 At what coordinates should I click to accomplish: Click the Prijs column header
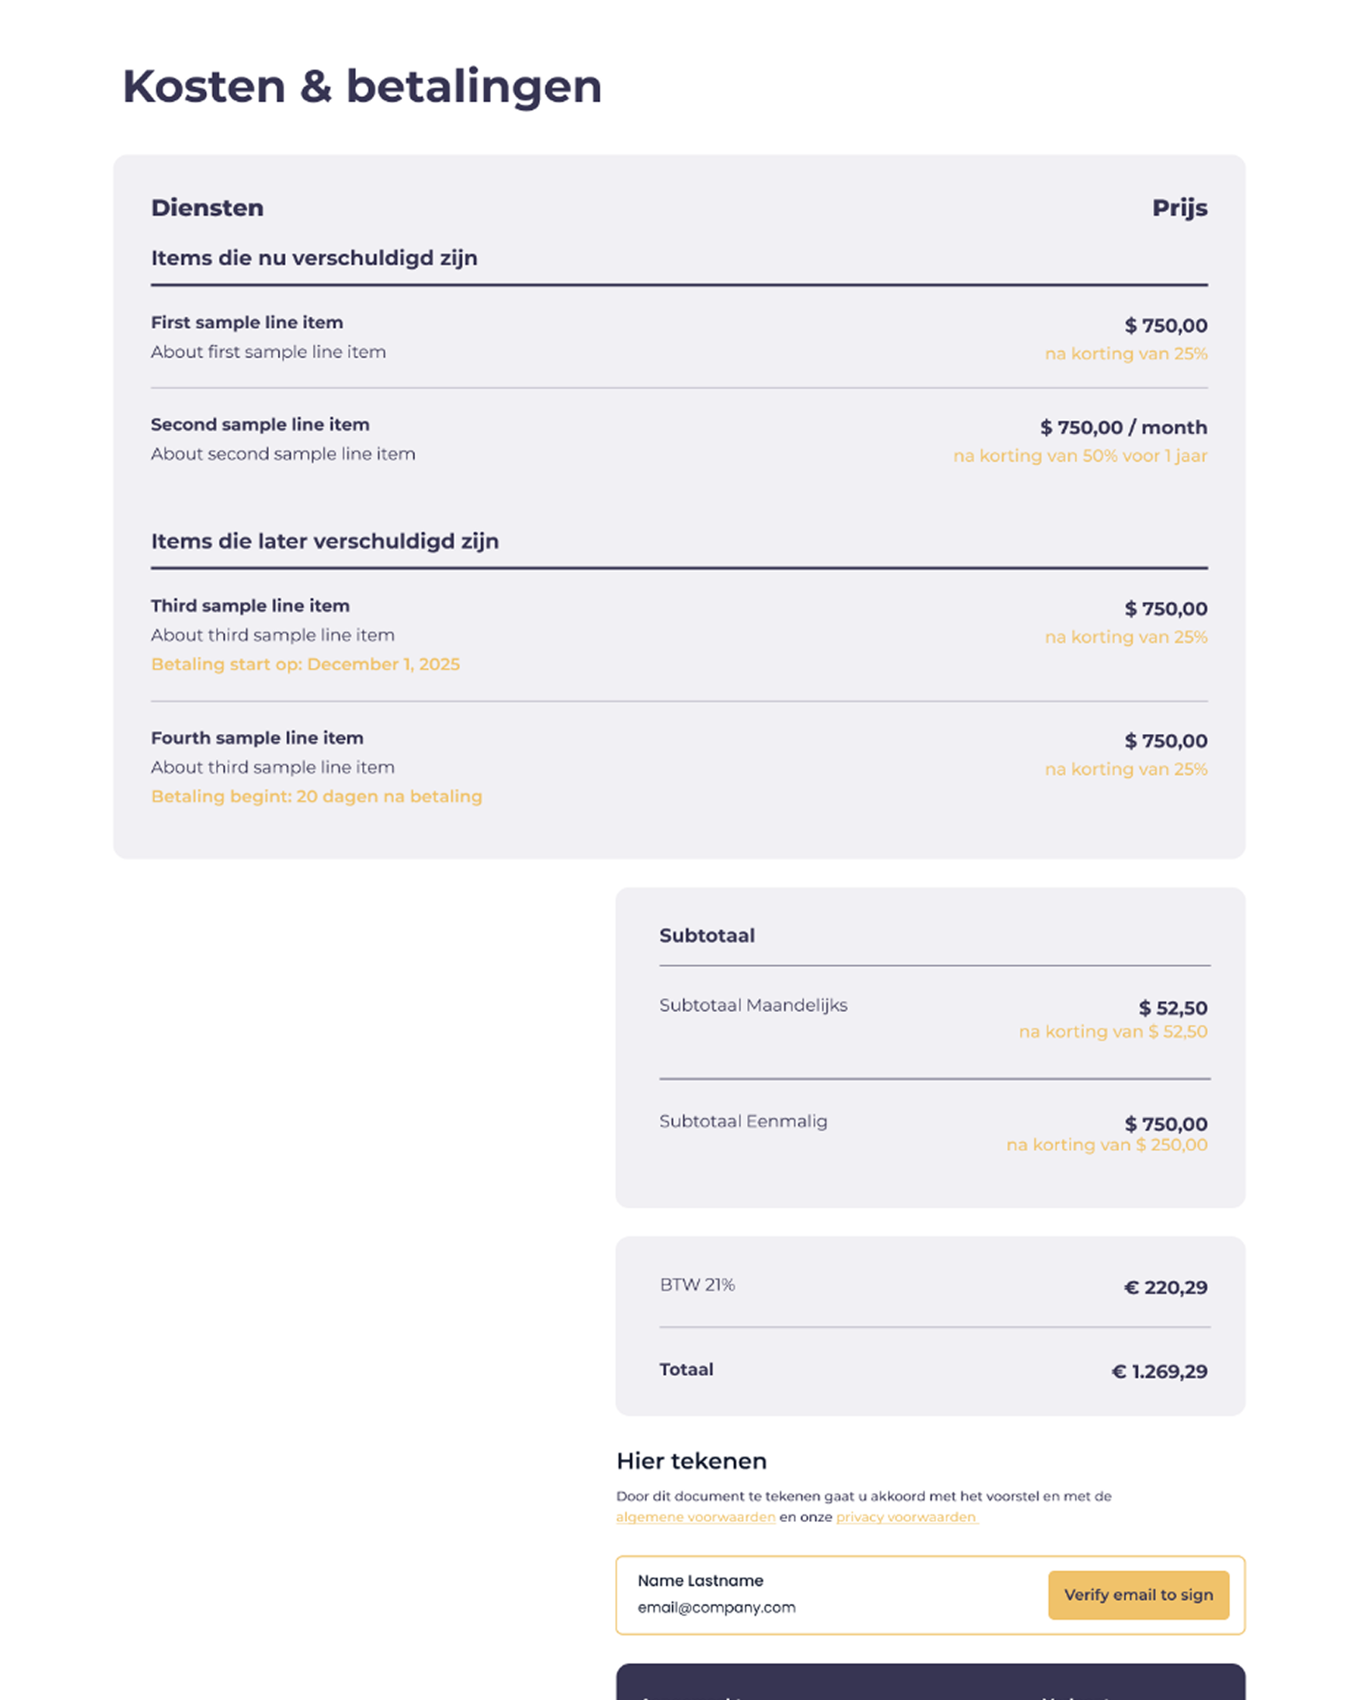[1179, 208]
